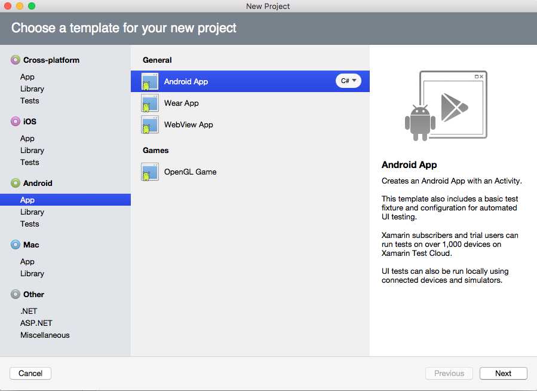This screenshot has width=537, height=391.
Task: Click the red window close button
Action: (8, 6)
